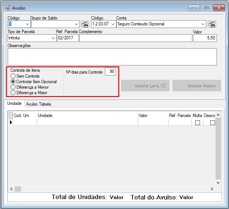The width and height of the screenshot is (229, 209).
Task: Tick the Multa column checkbox
Action: click(197, 123)
